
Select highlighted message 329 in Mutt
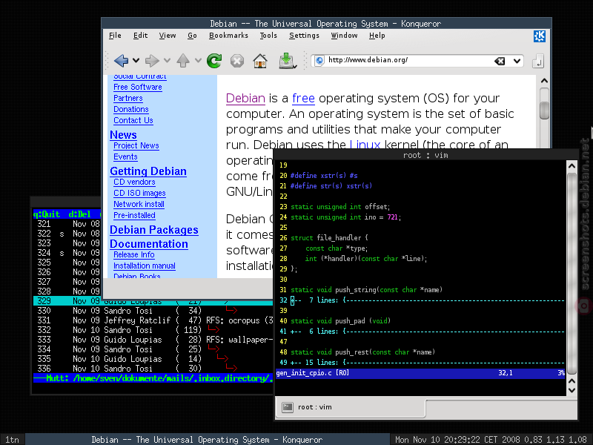click(153, 301)
